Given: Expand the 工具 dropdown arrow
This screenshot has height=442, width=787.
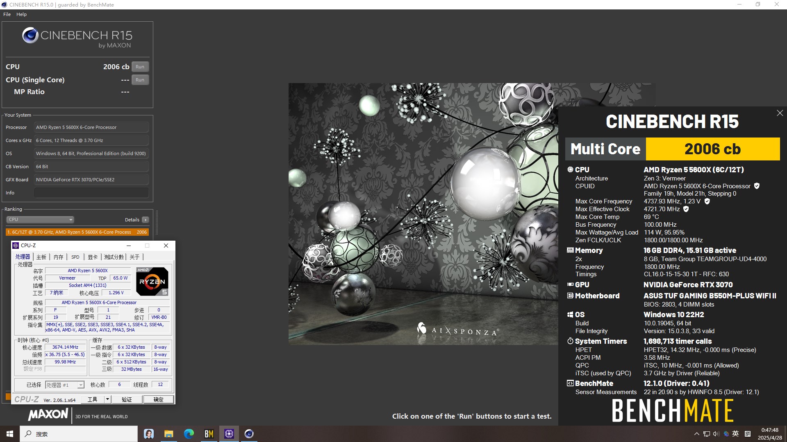Looking at the screenshot, I should (x=107, y=399).
